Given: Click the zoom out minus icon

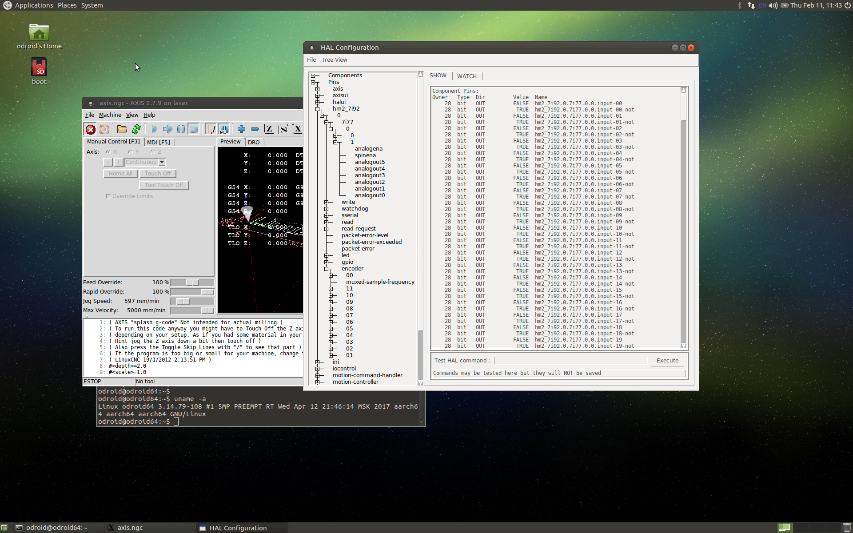Looking at the screenshot, I should point(255,129).
